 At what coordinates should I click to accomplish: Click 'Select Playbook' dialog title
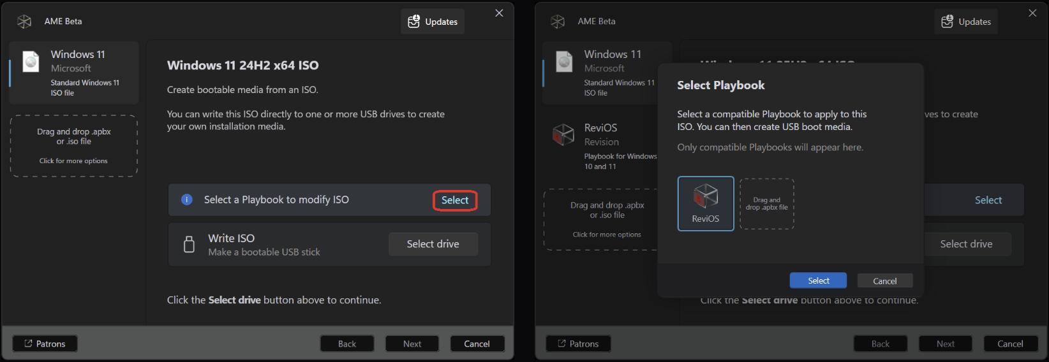[720, 85]
